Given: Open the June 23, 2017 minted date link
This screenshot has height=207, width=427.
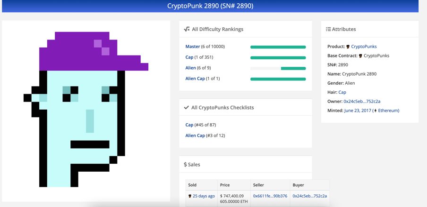Looking at the screenshot, I should point(358,111).
